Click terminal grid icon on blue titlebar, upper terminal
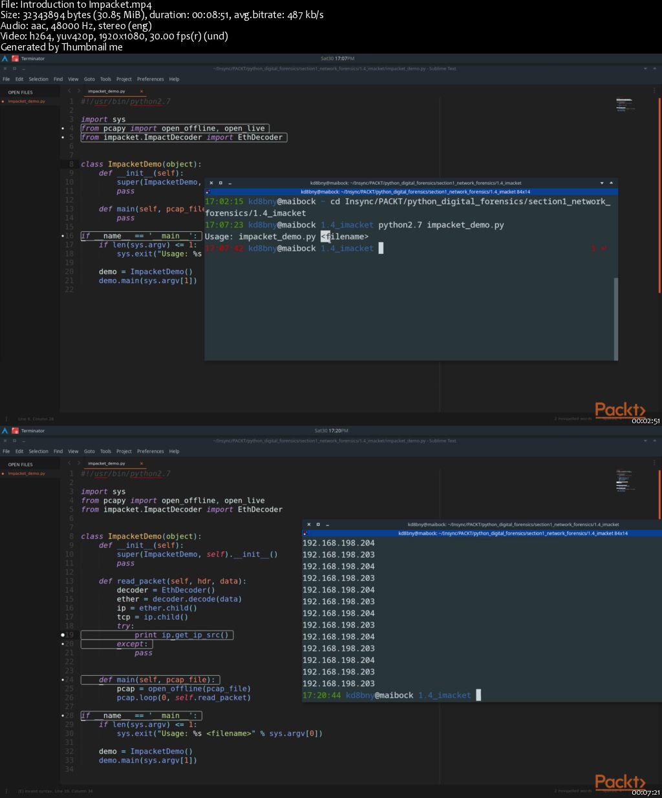Viewport: 662px width, 798px height. [208, 192]
